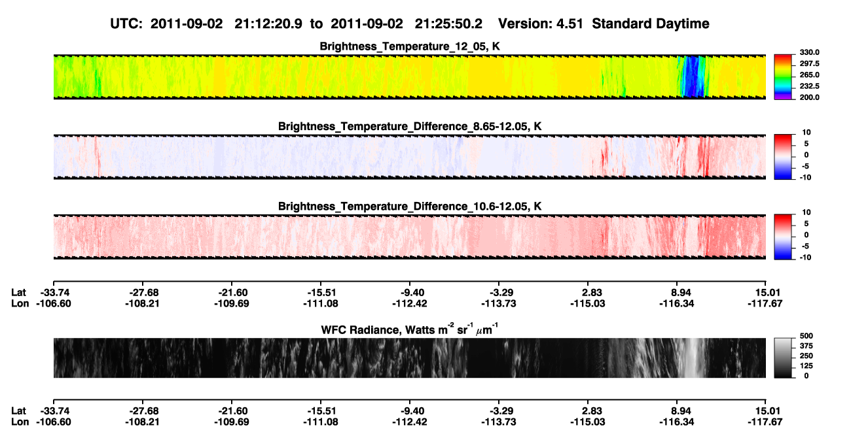Click the WFC Radiance panel title
The image size is (851, 436).
coord(409,329)
